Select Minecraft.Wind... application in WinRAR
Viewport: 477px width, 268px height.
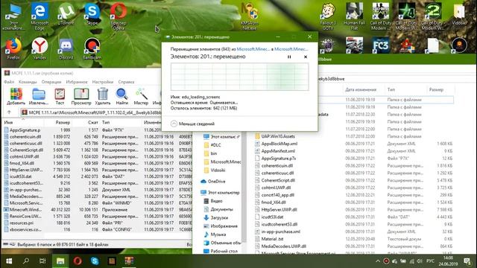tap(25, 210)
